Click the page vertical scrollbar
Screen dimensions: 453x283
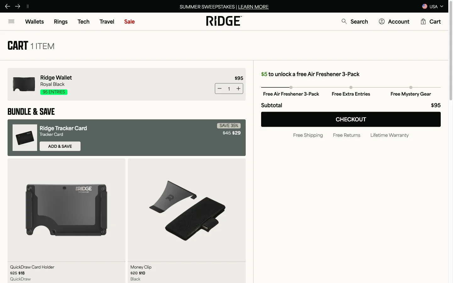(x=450, y=50)
